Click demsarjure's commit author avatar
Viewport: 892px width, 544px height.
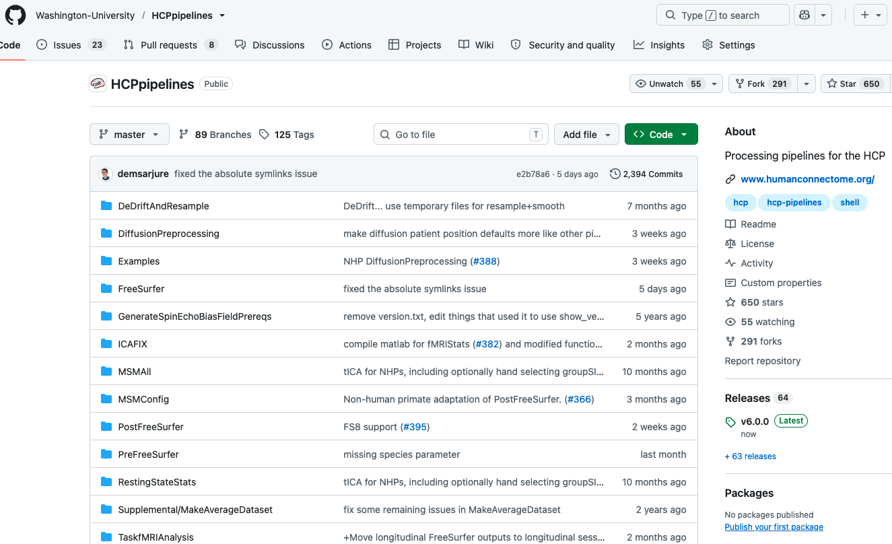point(106,174)
